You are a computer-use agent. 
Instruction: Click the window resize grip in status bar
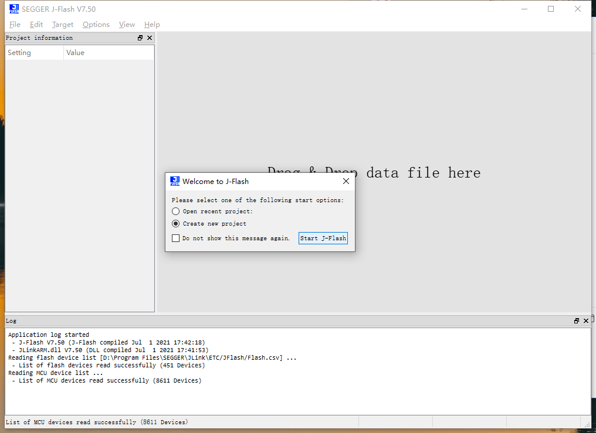587,424
